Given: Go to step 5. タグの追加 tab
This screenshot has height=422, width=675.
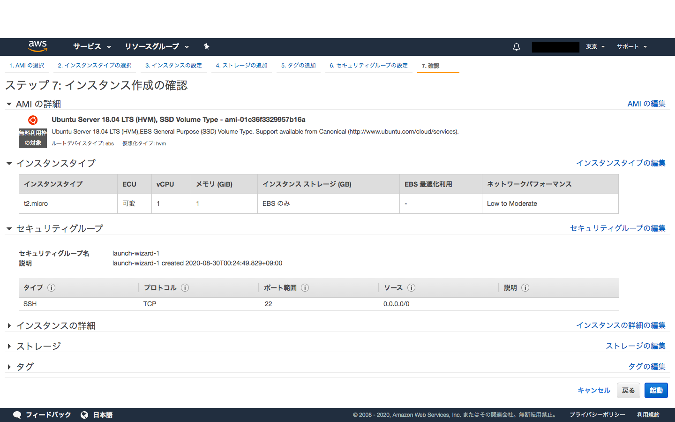Looking at the screenshot, I should pos(299,66).
